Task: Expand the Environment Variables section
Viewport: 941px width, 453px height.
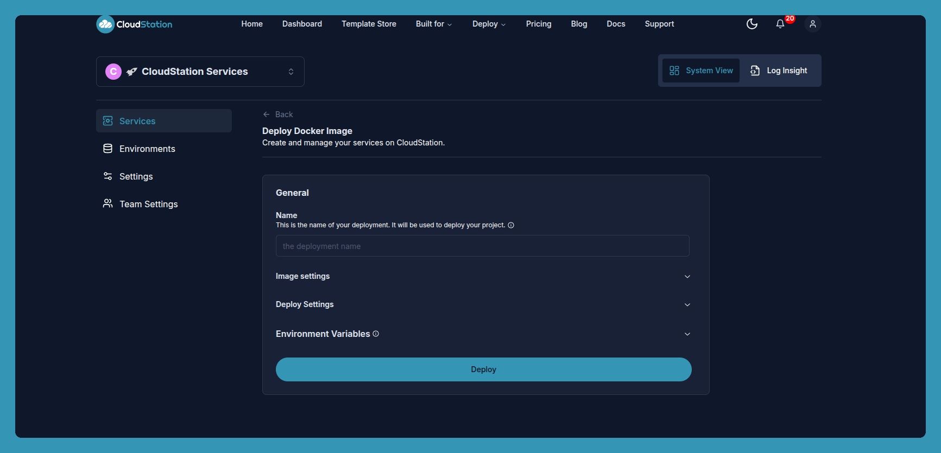Action: (x=483, y=334)
